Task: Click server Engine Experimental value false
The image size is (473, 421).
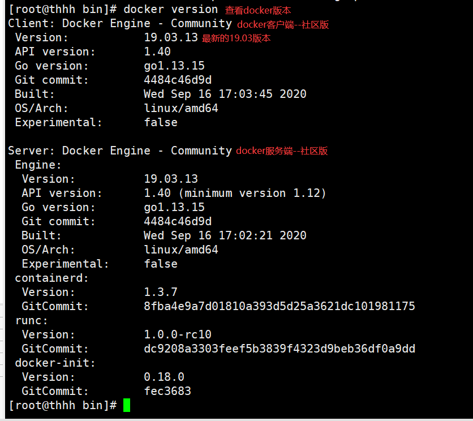Action: [x=161, y=264]
